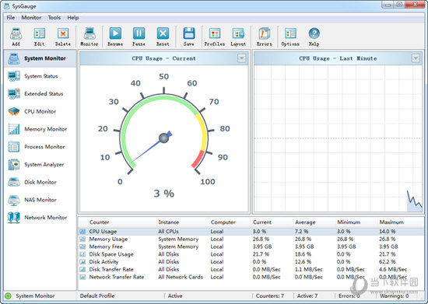Sort by the Counter column header
Image resolution: width=428 pixels, height=304 pixels.
coord(100,222)
